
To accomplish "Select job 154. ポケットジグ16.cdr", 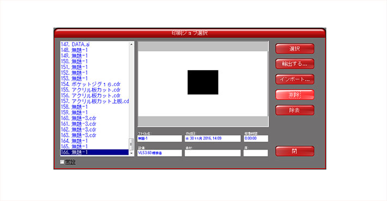I will coord(95,84).
